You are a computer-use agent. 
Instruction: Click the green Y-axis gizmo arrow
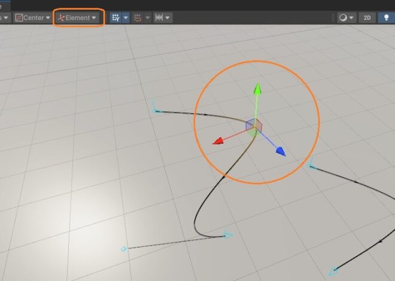257,89
